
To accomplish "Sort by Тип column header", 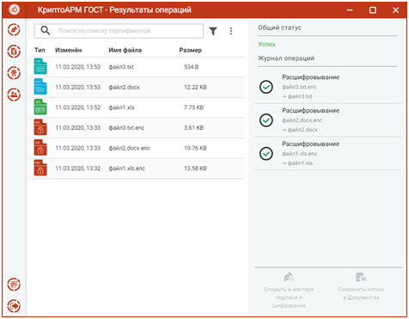I will [40, 50].
